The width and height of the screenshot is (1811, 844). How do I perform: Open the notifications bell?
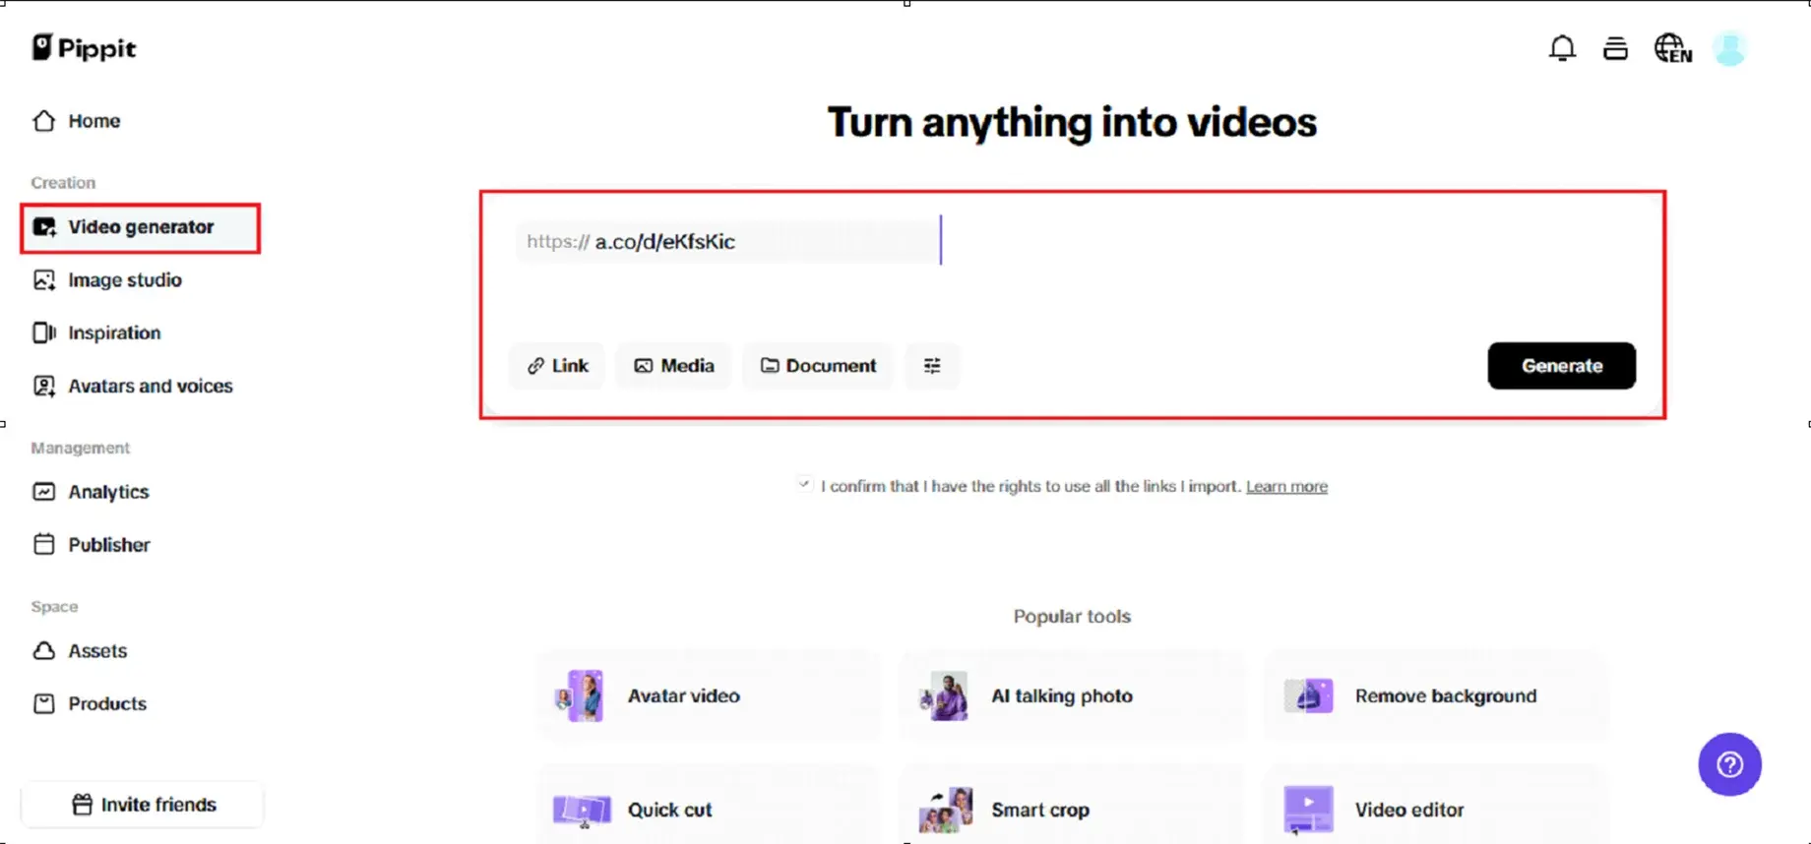tap(1562, 48)
